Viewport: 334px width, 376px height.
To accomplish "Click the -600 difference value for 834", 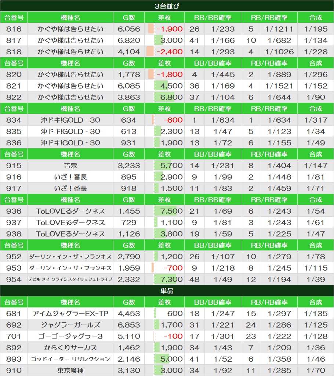I will tap(173, 120).
